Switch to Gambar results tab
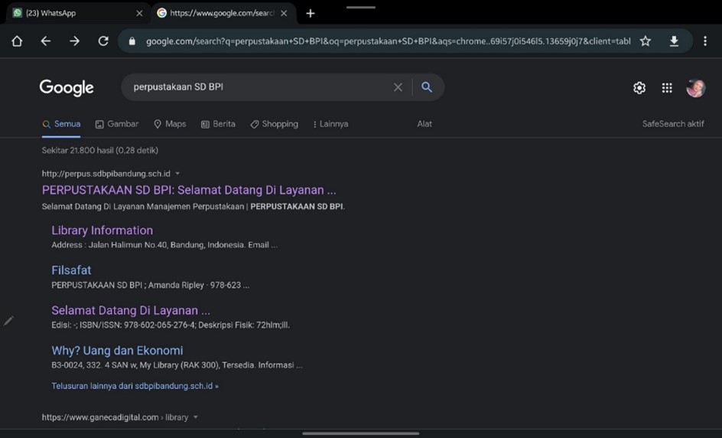The height and width of the screenshot is (438, 722). [117, 124]
